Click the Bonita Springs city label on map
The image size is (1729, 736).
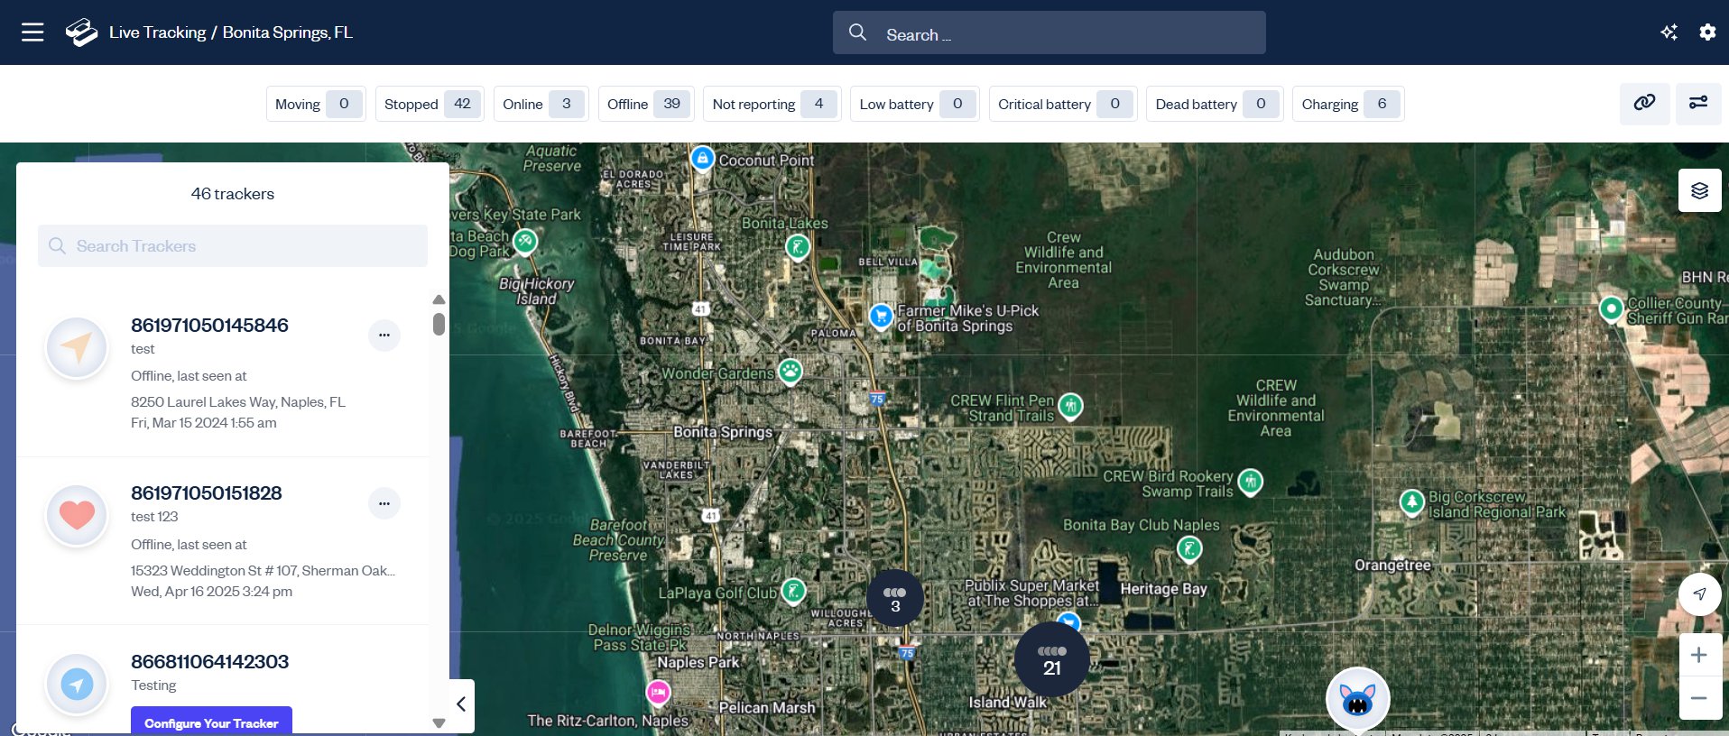(x=723, y=432)
